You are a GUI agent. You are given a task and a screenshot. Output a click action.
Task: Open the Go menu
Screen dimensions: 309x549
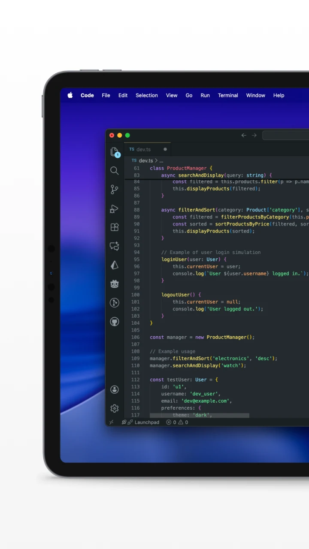coord(189,95)
